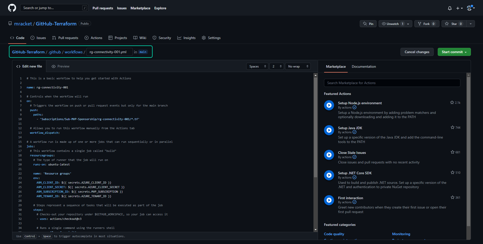Click the Setup Node.js environment play icon
Image resolution: width=483 pixels, height=244 pixels.
coord(329,105)
